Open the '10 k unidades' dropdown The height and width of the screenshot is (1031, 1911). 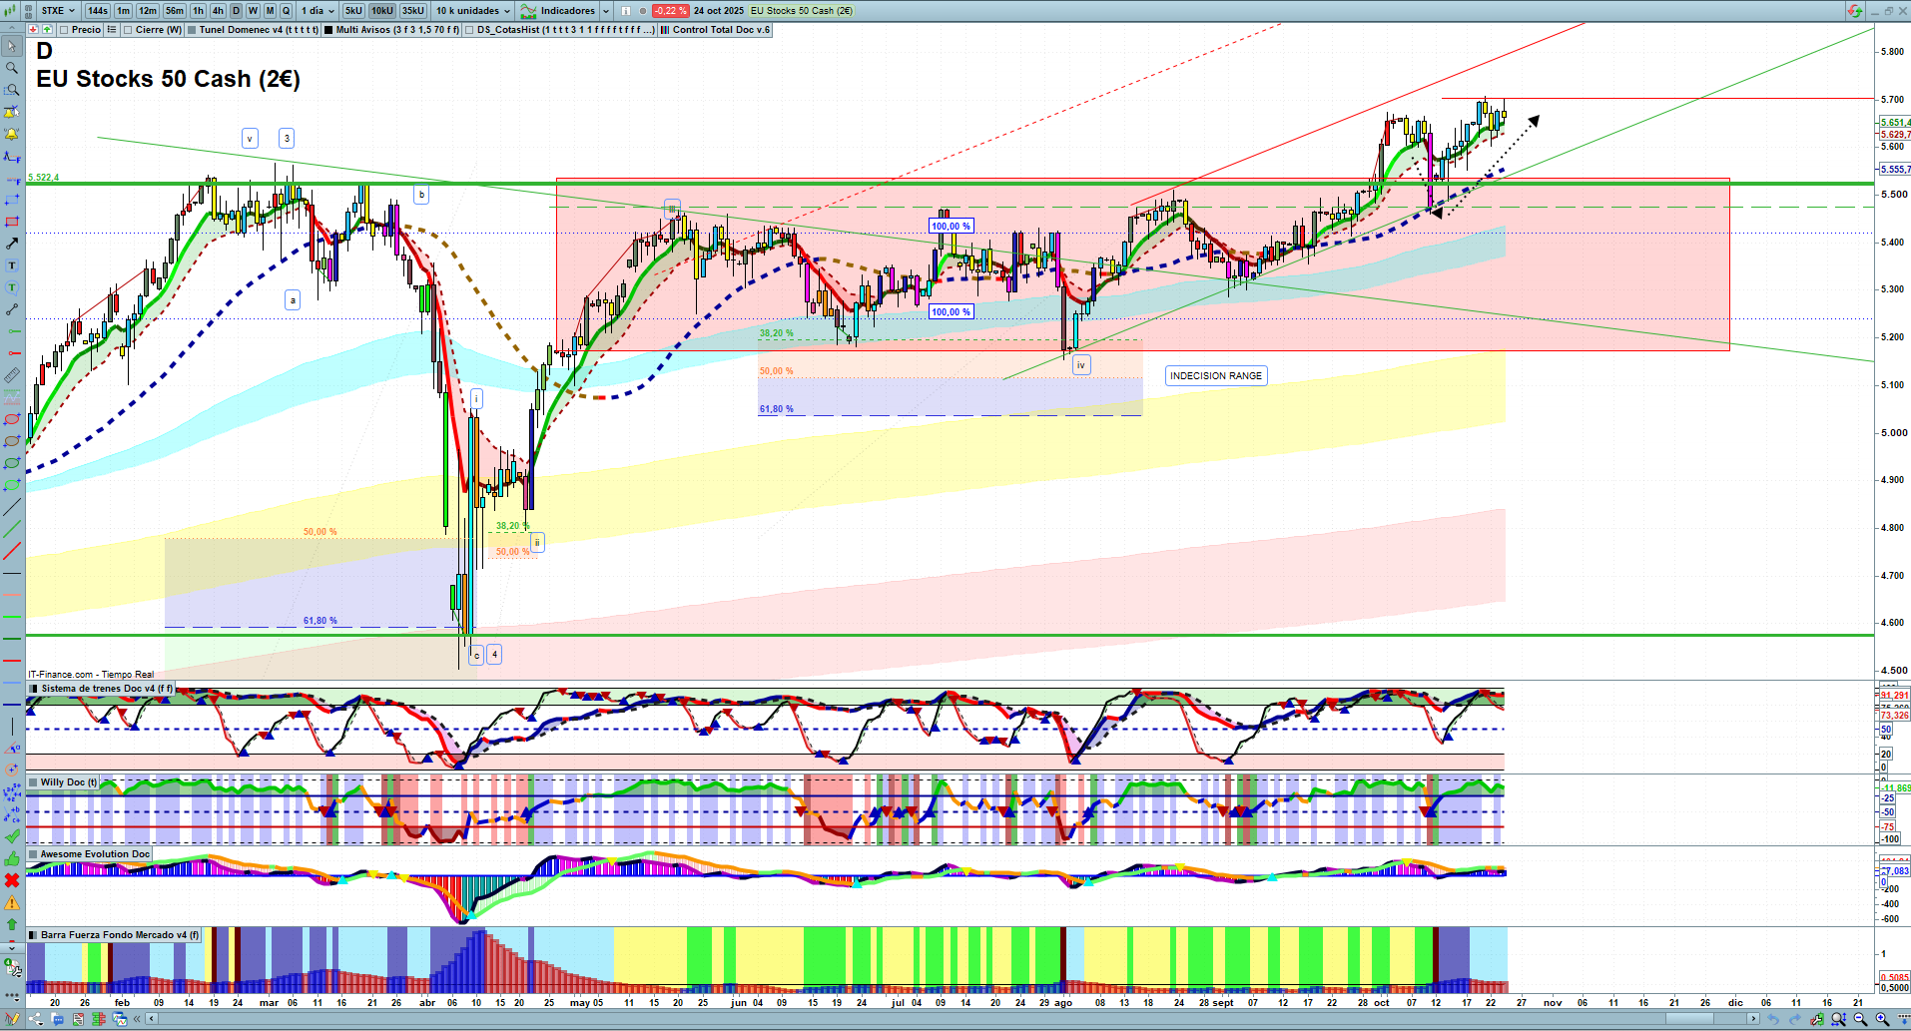tap(473, 11)
